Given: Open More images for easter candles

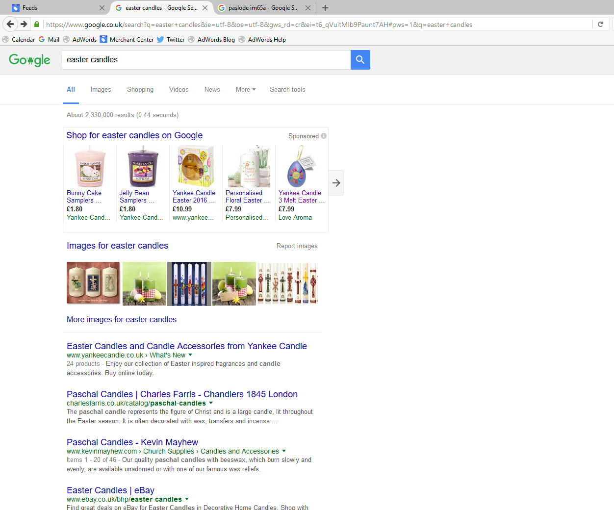Looking at the screenshot, I should (x=122, y=319).
